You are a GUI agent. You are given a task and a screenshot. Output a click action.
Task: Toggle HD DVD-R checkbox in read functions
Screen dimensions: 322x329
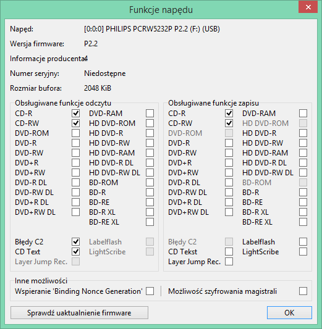(150, 133)
